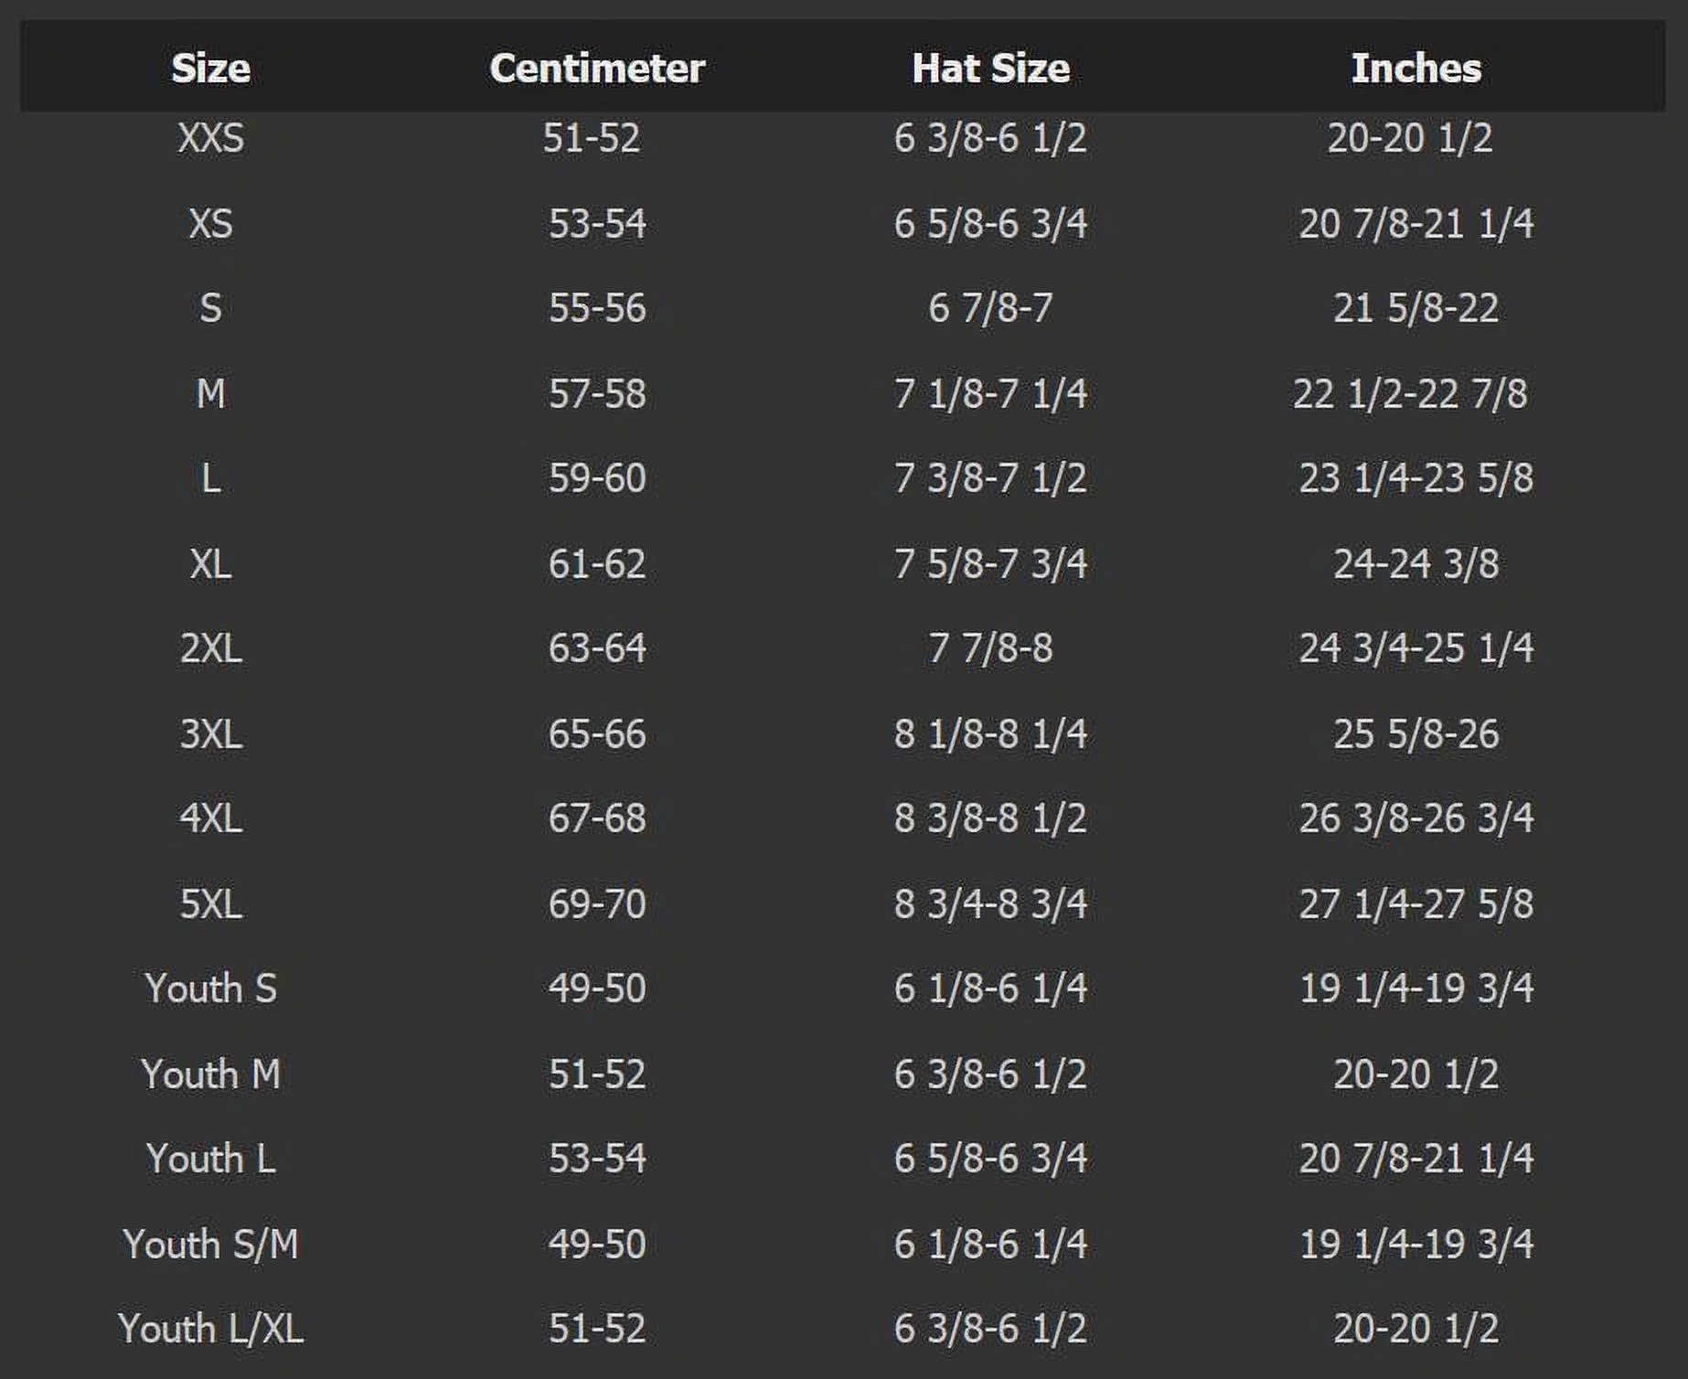Image resolution: width=1688 pixels, height=1379 pixels.
Task: Select the 57-58 centimeter value
Action: pyautogui.click(x=597, y=394)
